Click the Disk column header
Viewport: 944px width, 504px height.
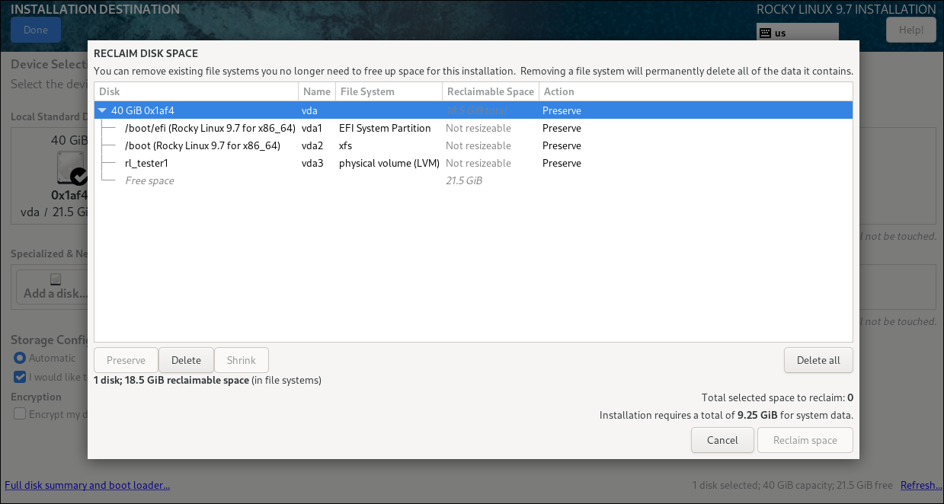pos(197,91)
